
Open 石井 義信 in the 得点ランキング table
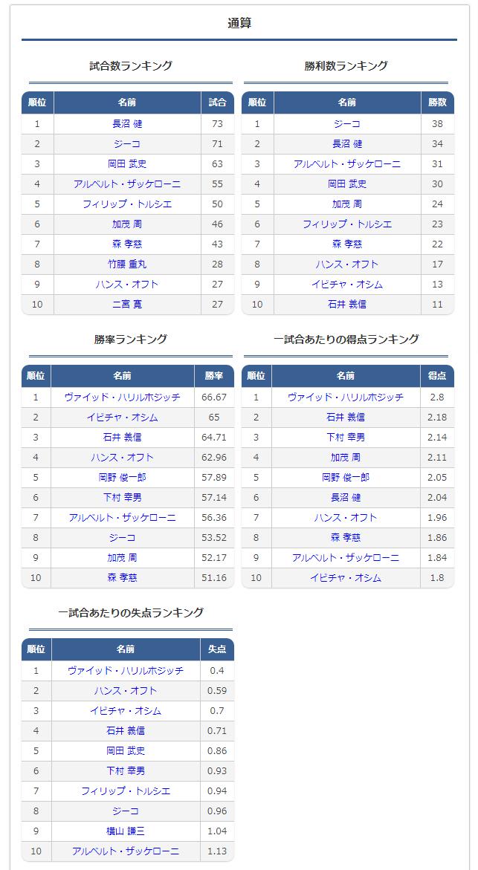[x=346, y=418]
